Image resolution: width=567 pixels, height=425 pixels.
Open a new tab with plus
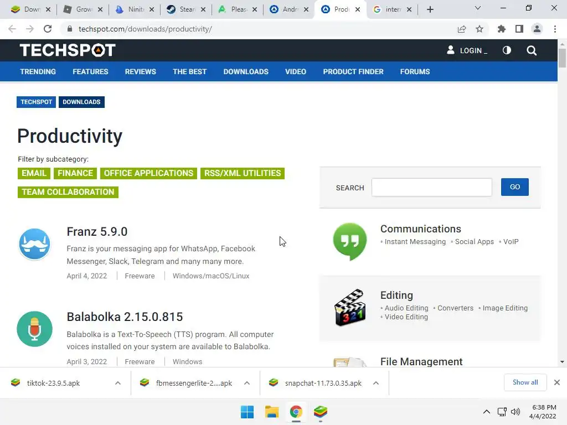point(430,9)
